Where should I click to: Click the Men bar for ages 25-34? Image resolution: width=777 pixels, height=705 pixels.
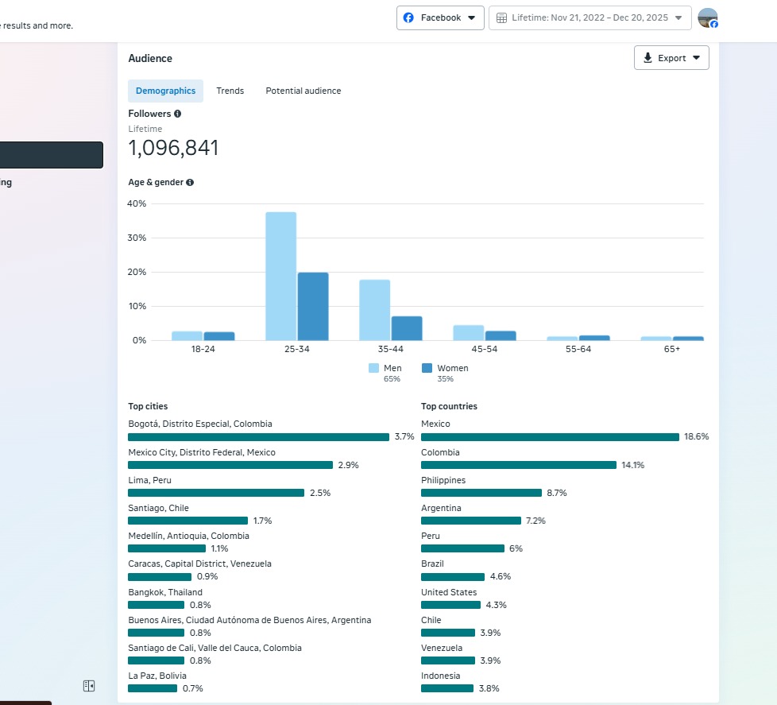280,276
